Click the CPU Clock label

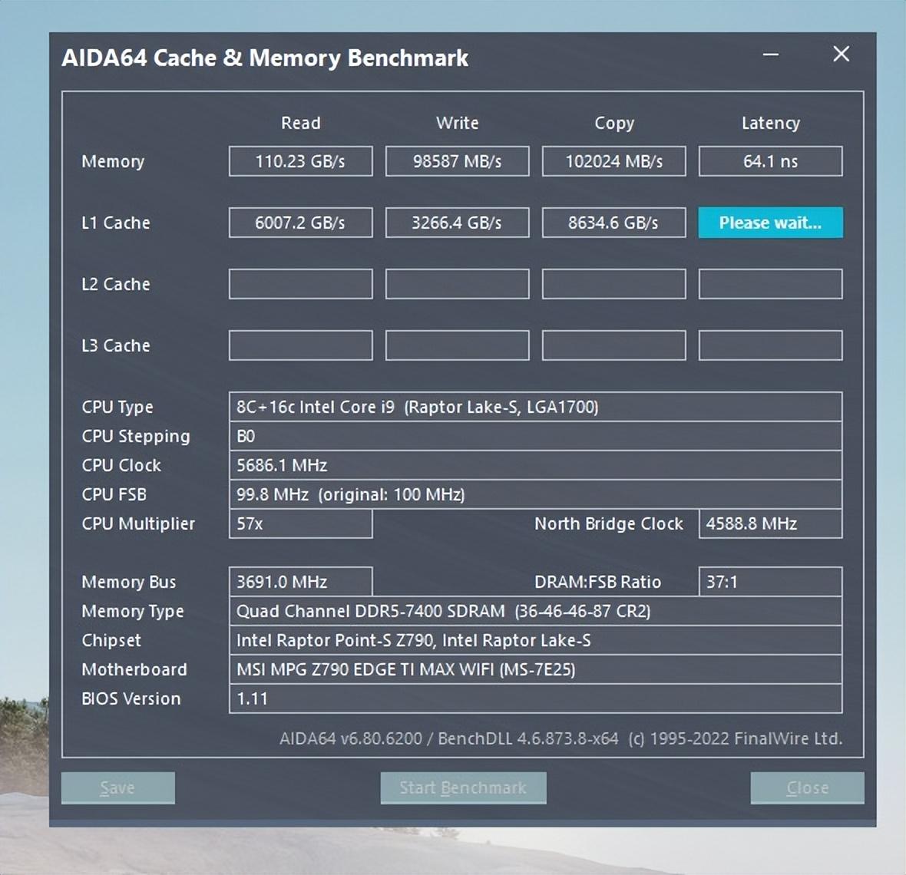(121, 465)
